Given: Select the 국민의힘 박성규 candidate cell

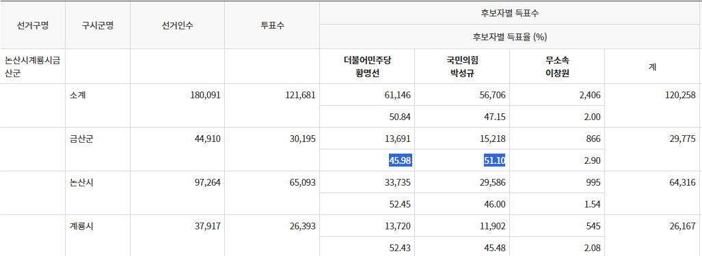Looking at the screenshot, I should pos(462,67).
